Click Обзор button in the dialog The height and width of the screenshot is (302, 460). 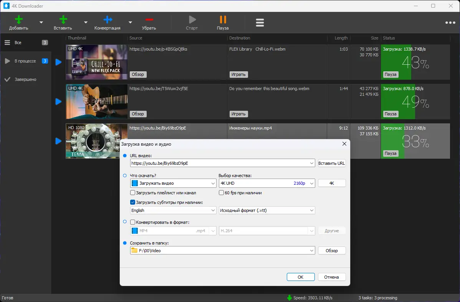[331, 250]
